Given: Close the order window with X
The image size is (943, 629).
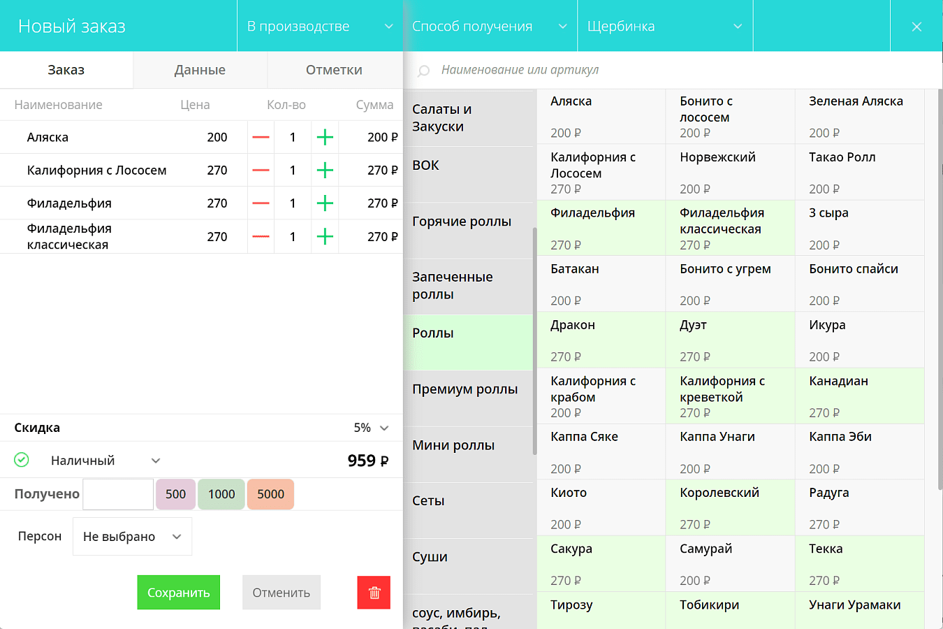Looking at the screenshot, I should 916,27.
